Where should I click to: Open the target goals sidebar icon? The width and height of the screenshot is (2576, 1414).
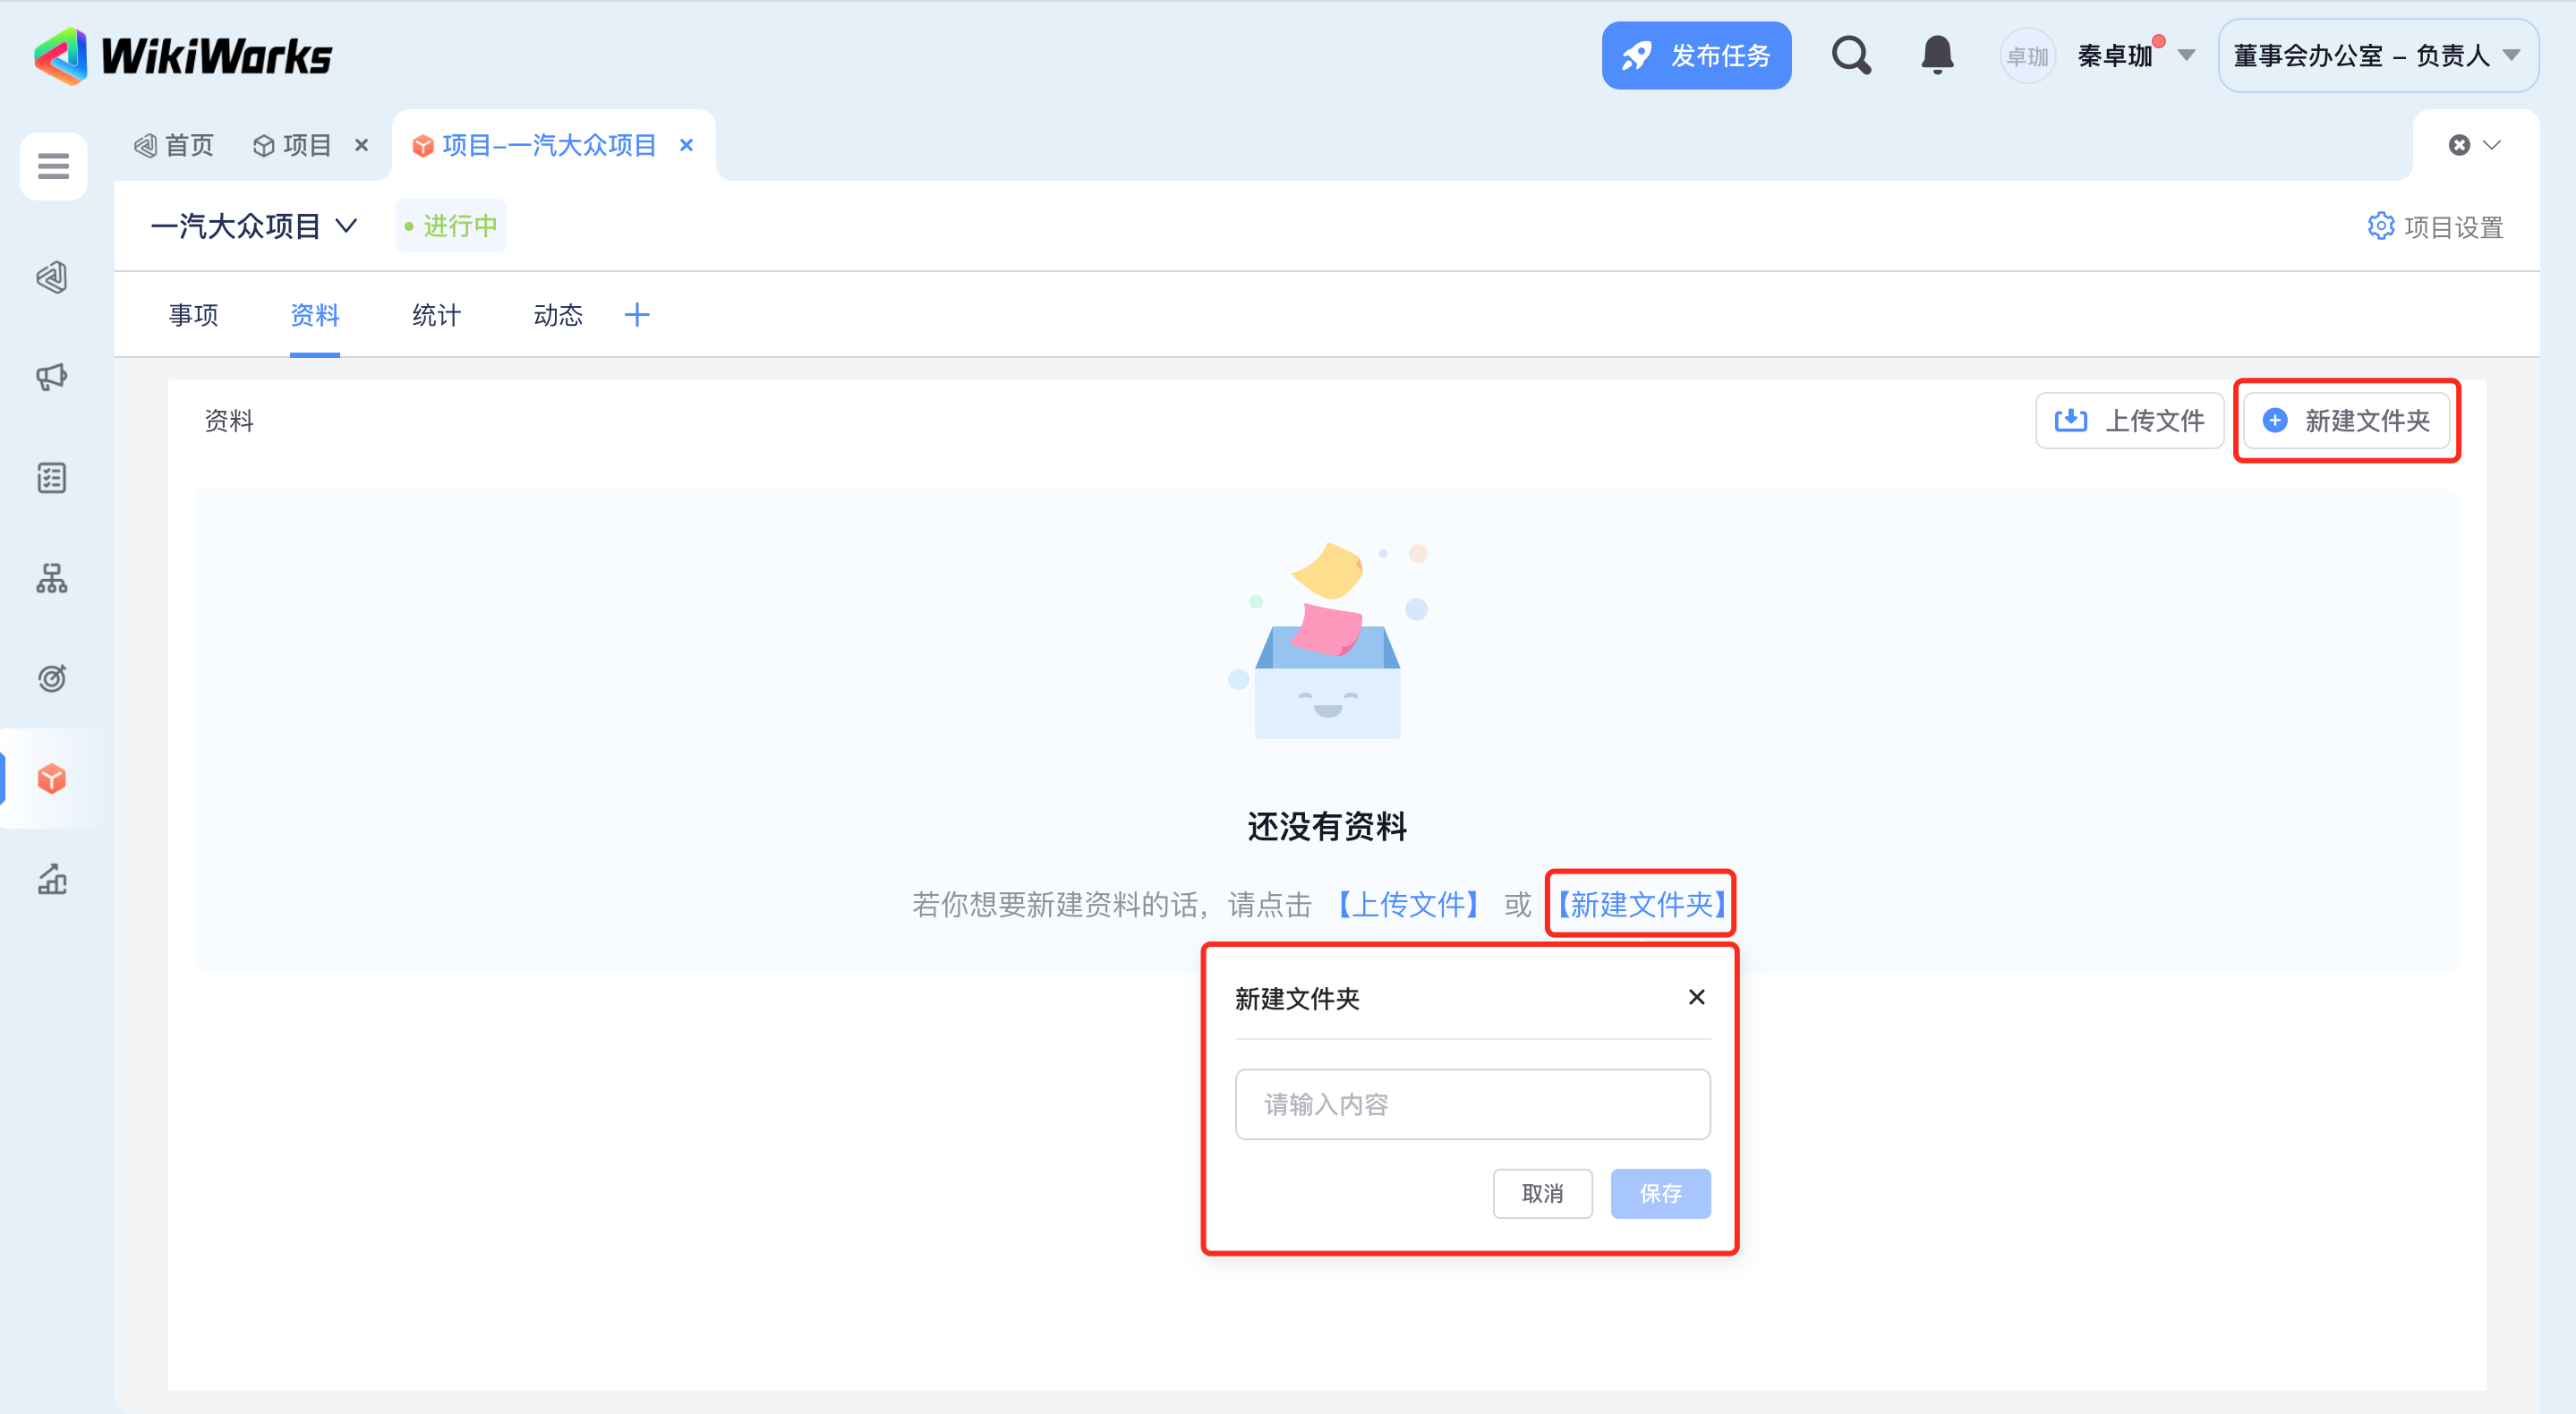[52, 678]
